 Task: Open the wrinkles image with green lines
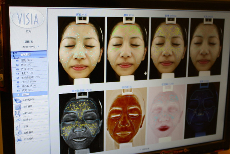click(128, 49)
